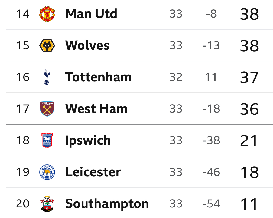Click Man Utd's 38 points value
Image resolution: width=273 pixels, height=218 pixels.
click(249, 14)
